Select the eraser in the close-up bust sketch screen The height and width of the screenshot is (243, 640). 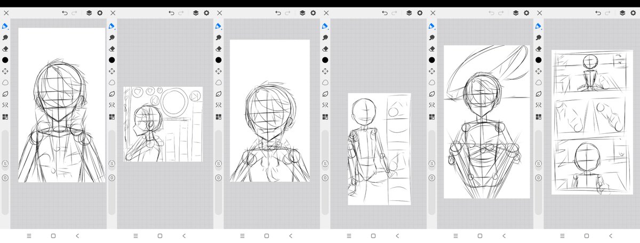(218, 48)
